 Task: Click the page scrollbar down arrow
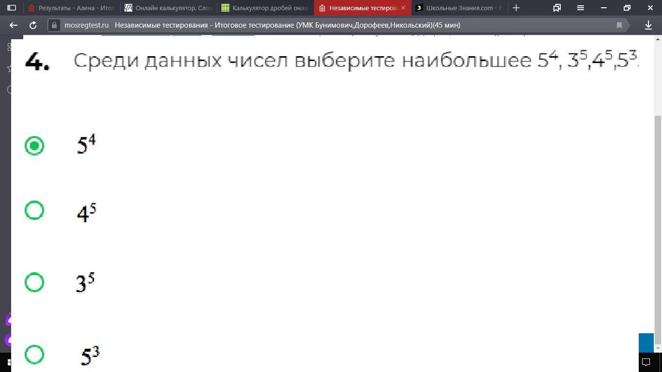point(658,348)
